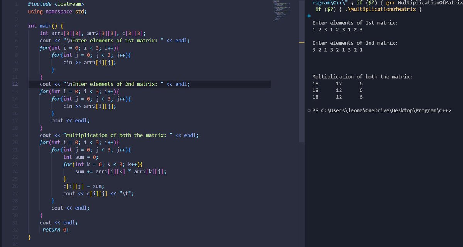Click line number 24 in the gutter
Image resolution: width=463 pixels, height=247 pixels.
15,172
